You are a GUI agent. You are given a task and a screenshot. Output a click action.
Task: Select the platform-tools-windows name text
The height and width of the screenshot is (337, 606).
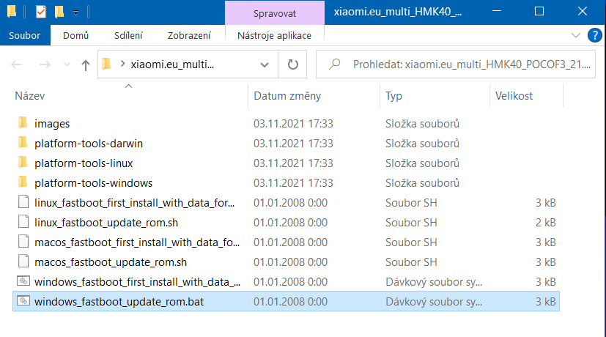tap(94, 183)
